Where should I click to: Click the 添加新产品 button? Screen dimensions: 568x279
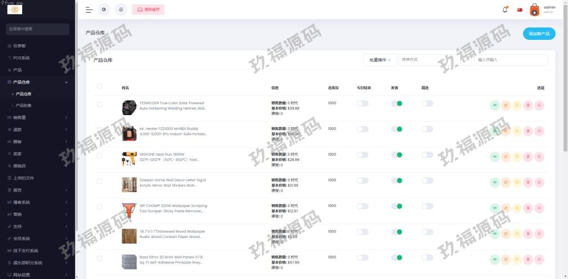[x=539, y=34]
